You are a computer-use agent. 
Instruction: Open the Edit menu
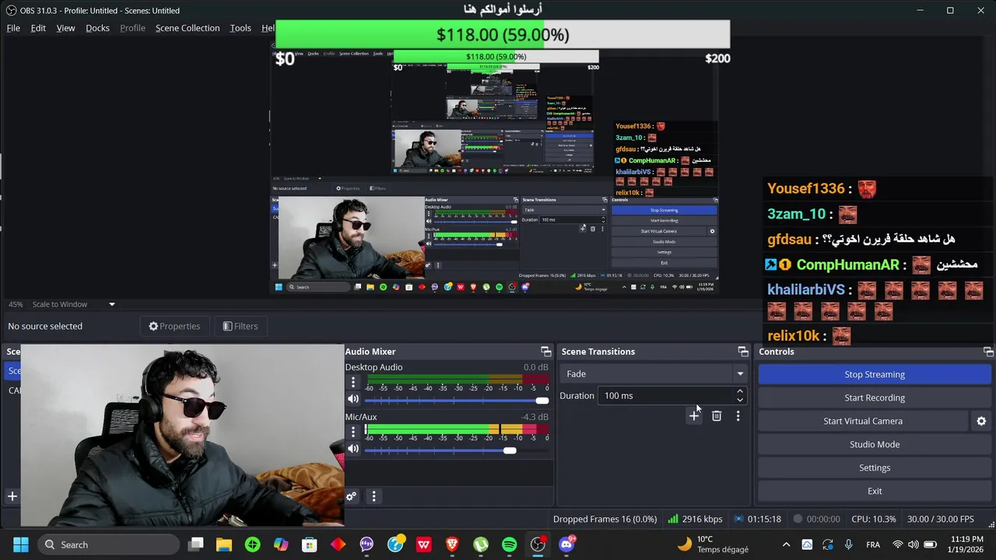tap(38, 28)
